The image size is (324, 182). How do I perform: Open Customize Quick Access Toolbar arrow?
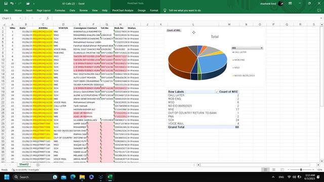pos(34,4)
